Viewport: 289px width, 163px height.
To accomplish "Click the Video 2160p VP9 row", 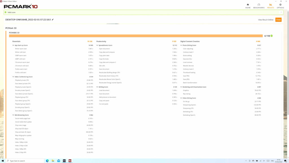I will 54,153.
